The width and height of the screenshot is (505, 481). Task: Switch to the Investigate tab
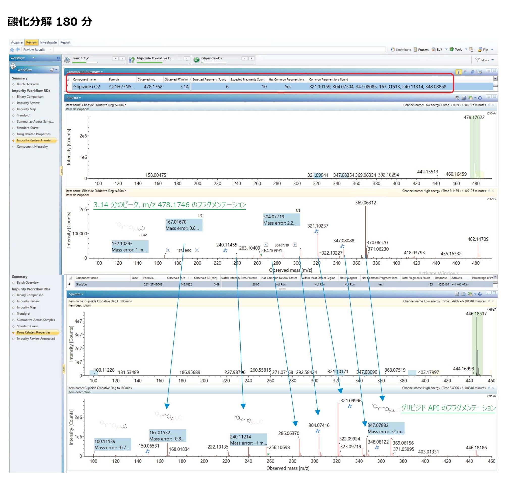pyautogui.click(x=48, y=42)
